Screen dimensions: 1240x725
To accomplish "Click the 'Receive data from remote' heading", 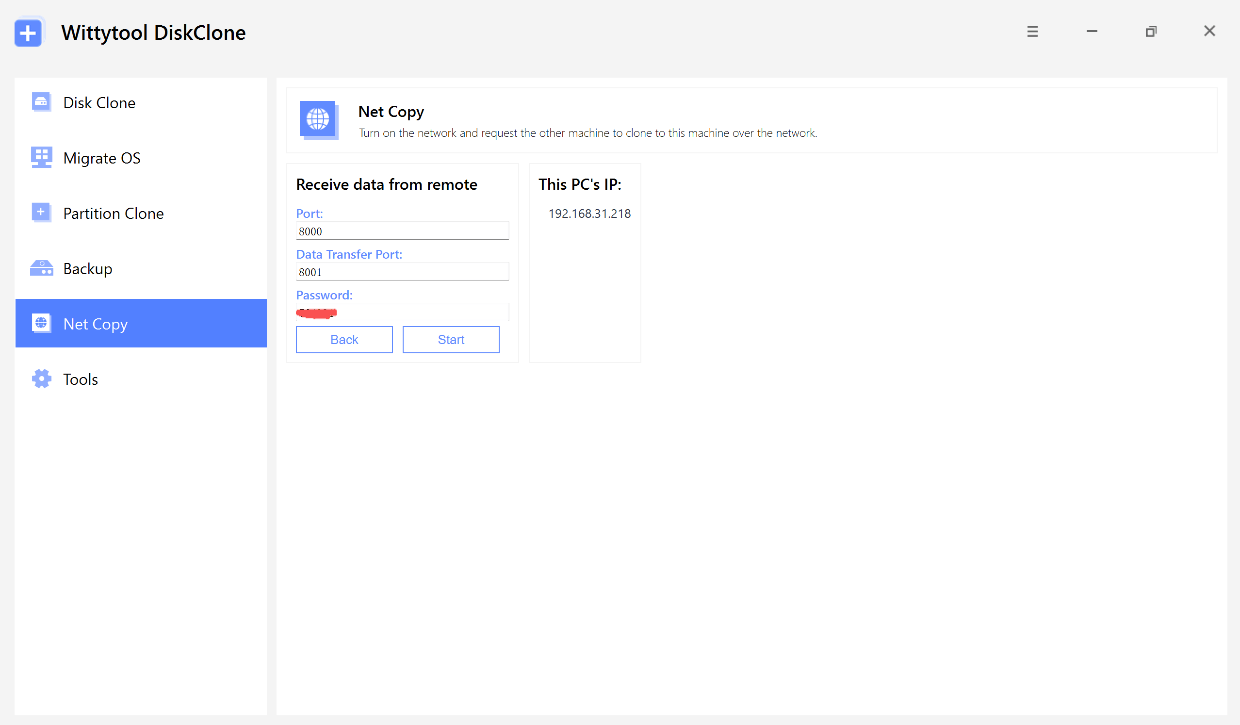I will point(387,184).
